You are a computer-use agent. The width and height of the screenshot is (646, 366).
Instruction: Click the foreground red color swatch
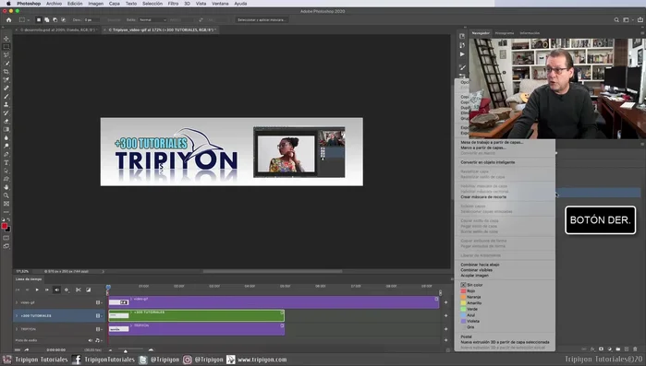(5, 226)
